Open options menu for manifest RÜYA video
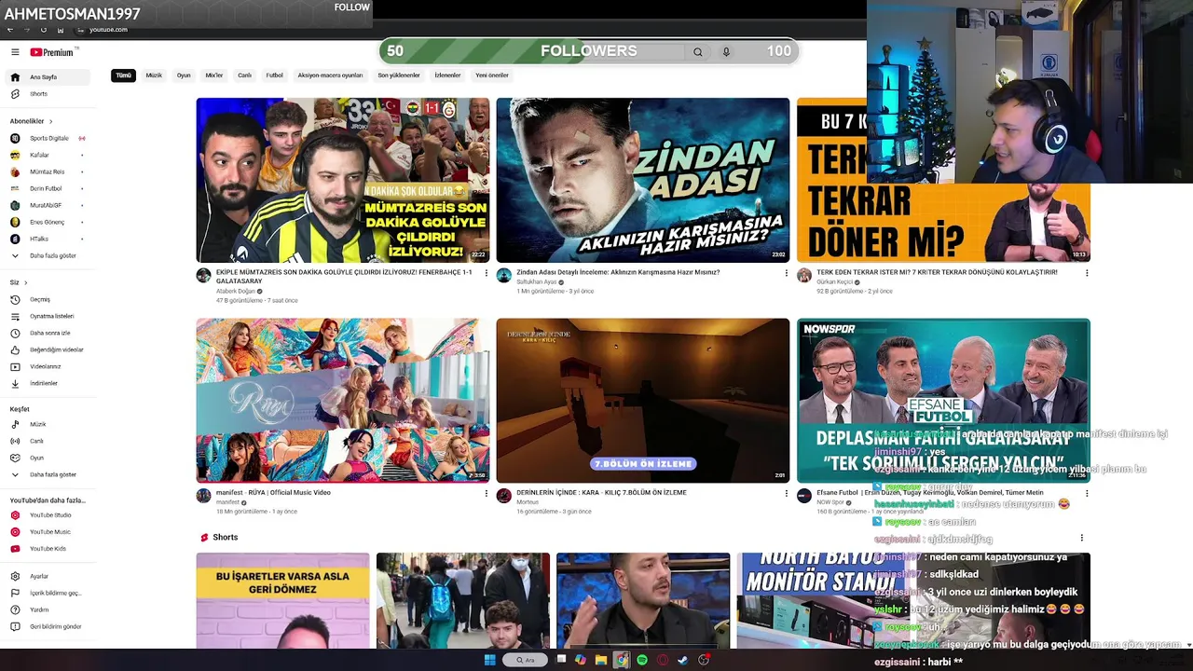Image resolution: width=1193 pixels, height=671 pixels. click(x=486, y=493)
